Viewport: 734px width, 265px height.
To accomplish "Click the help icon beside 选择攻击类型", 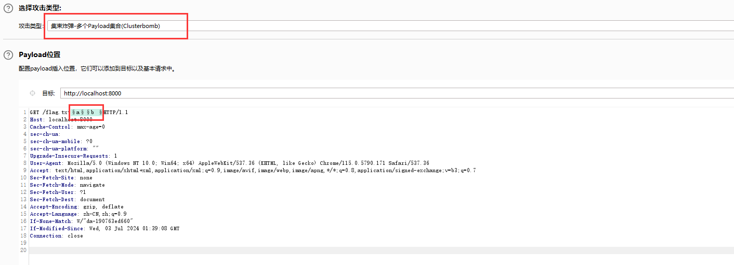I will pyautogui.click(x=8, y=8).
